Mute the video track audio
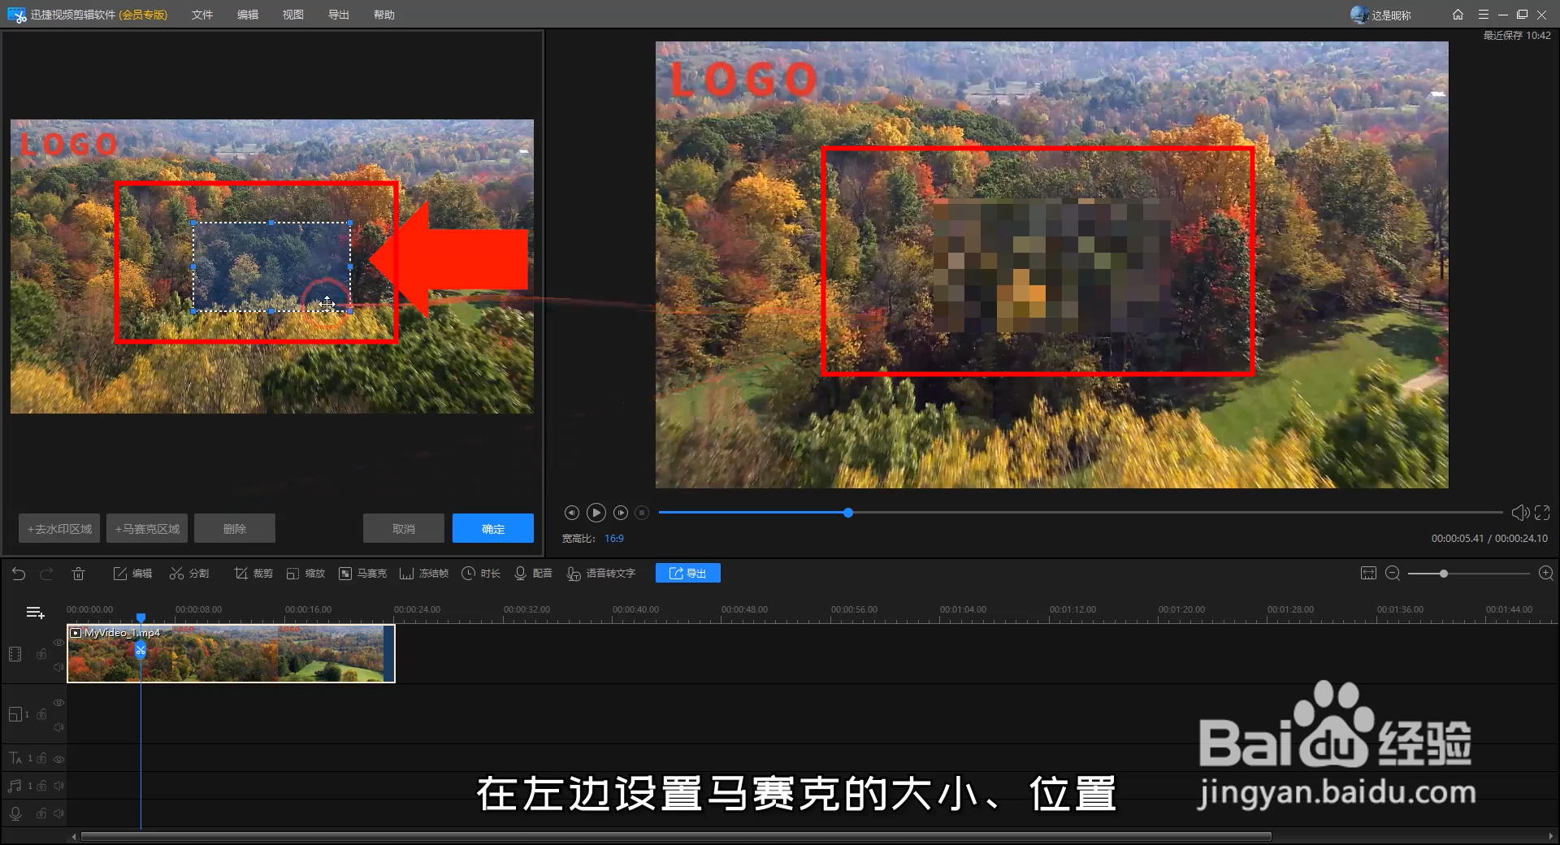Screen dimensions: 1560x845 click(x=58, y=667)
